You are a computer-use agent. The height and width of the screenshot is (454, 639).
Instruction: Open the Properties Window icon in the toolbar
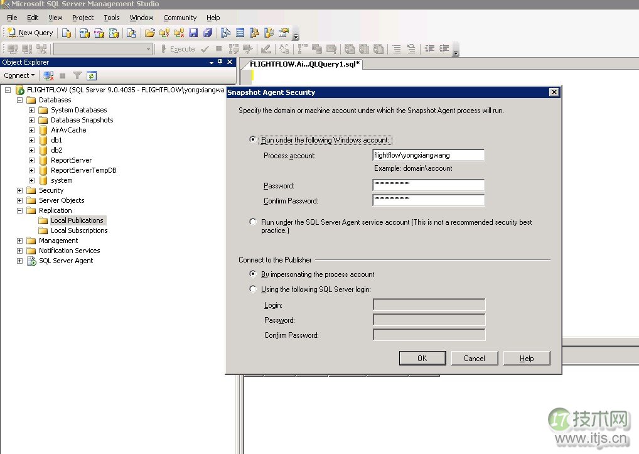284,33
